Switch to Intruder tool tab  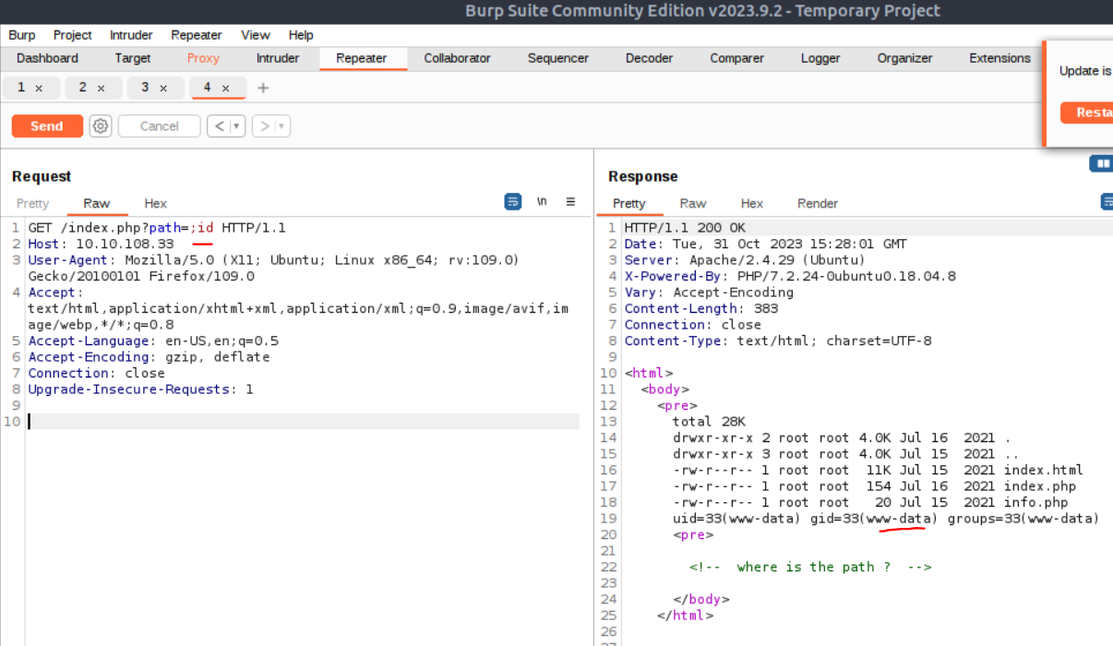[278, 58]
